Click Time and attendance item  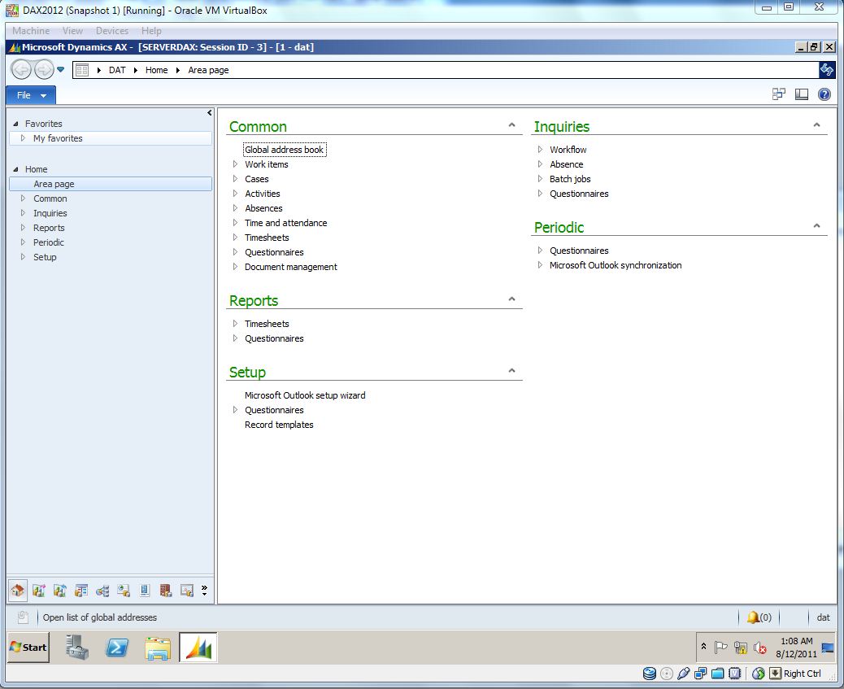[286, 223]
